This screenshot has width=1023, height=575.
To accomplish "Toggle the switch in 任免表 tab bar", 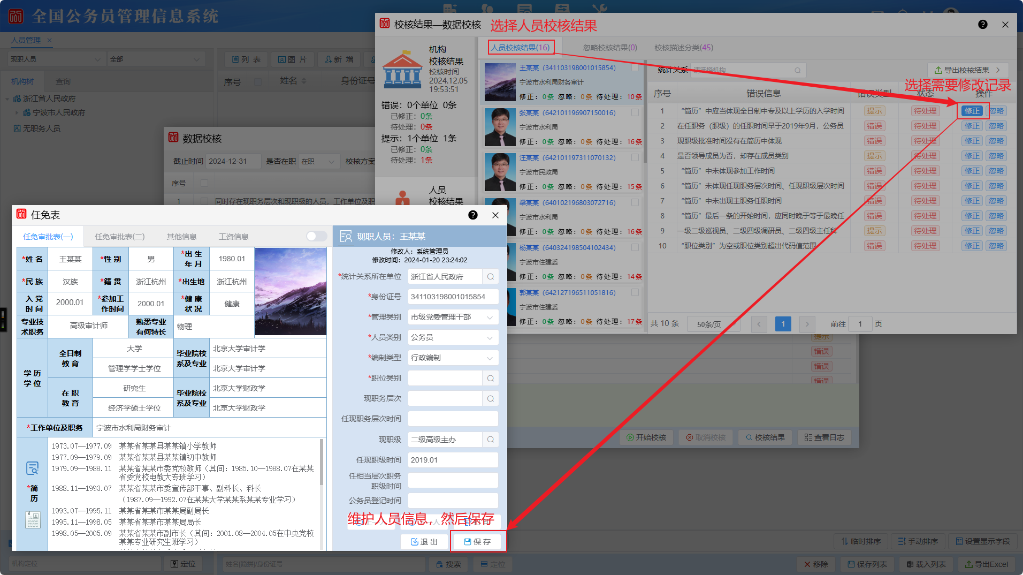I will 316,236.
